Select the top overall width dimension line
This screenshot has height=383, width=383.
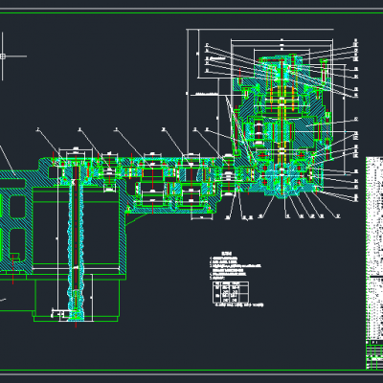260,30
